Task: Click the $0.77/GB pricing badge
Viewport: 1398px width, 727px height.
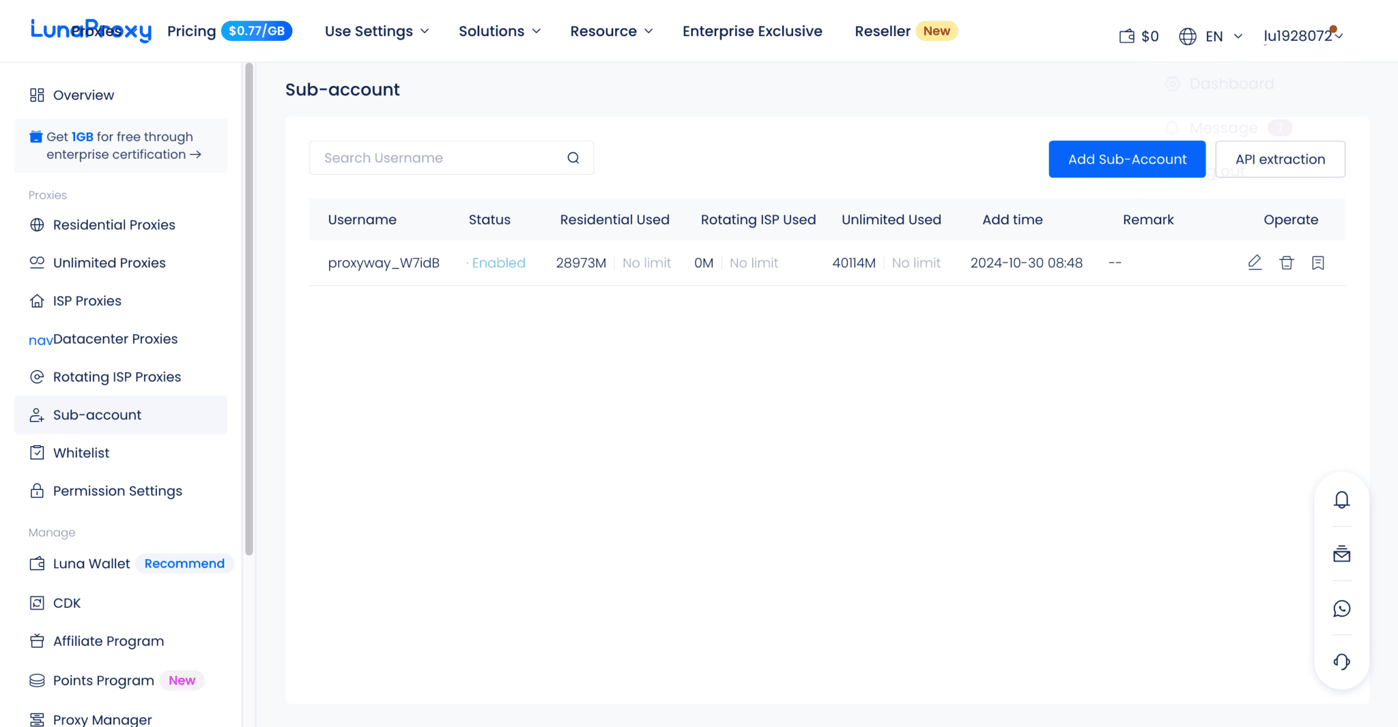Action: click(257, 30)
